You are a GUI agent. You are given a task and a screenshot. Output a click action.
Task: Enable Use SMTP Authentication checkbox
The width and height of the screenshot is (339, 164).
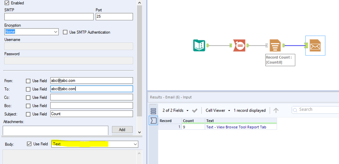65,32
